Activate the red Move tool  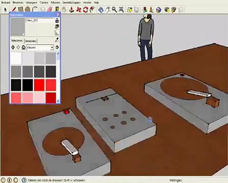79,10
